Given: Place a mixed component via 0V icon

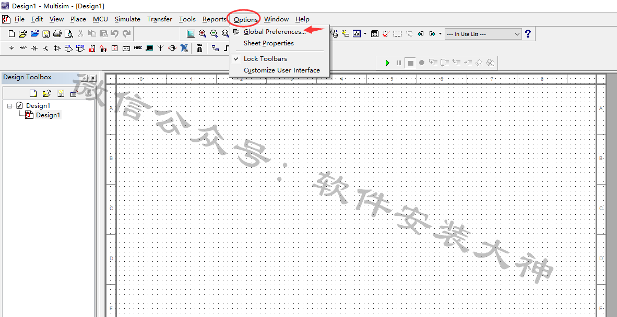Looking at the screenshot, I should [x=103, y=48].
